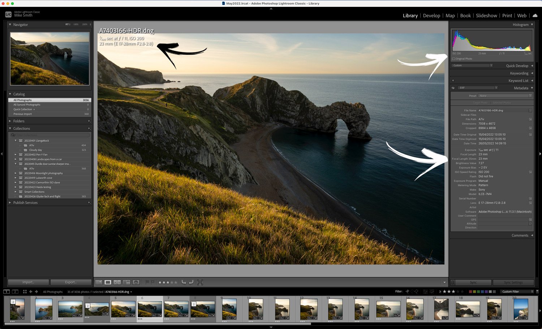542x329 pixels.
Task: Filter by red color label swatch
Action: [470, 291]
